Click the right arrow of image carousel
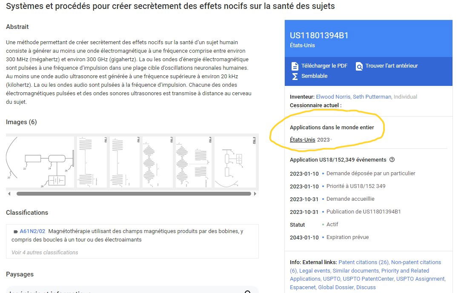The image size is (461, 293). (x=255, y=194)
